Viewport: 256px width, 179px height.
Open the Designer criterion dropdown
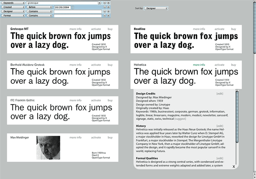click(13, 11)
